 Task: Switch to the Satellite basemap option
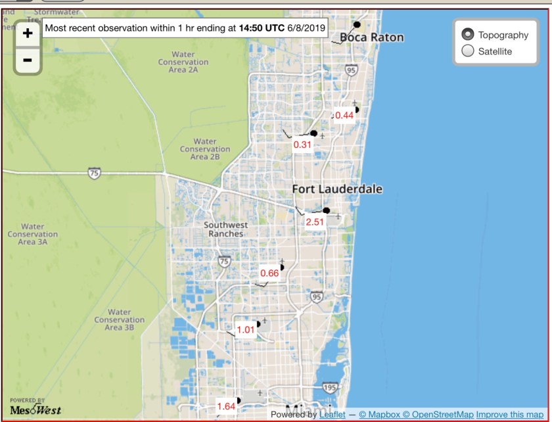(468, 51)
